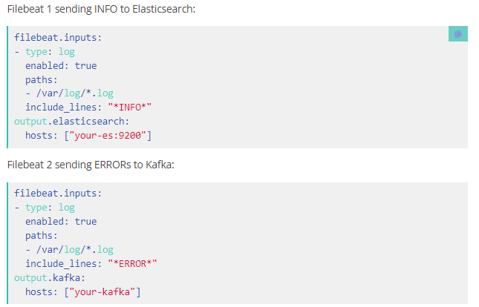Click 'filebeat.inputs:' in the second code block
Screen dimensions: 479x307
point(58,193)
